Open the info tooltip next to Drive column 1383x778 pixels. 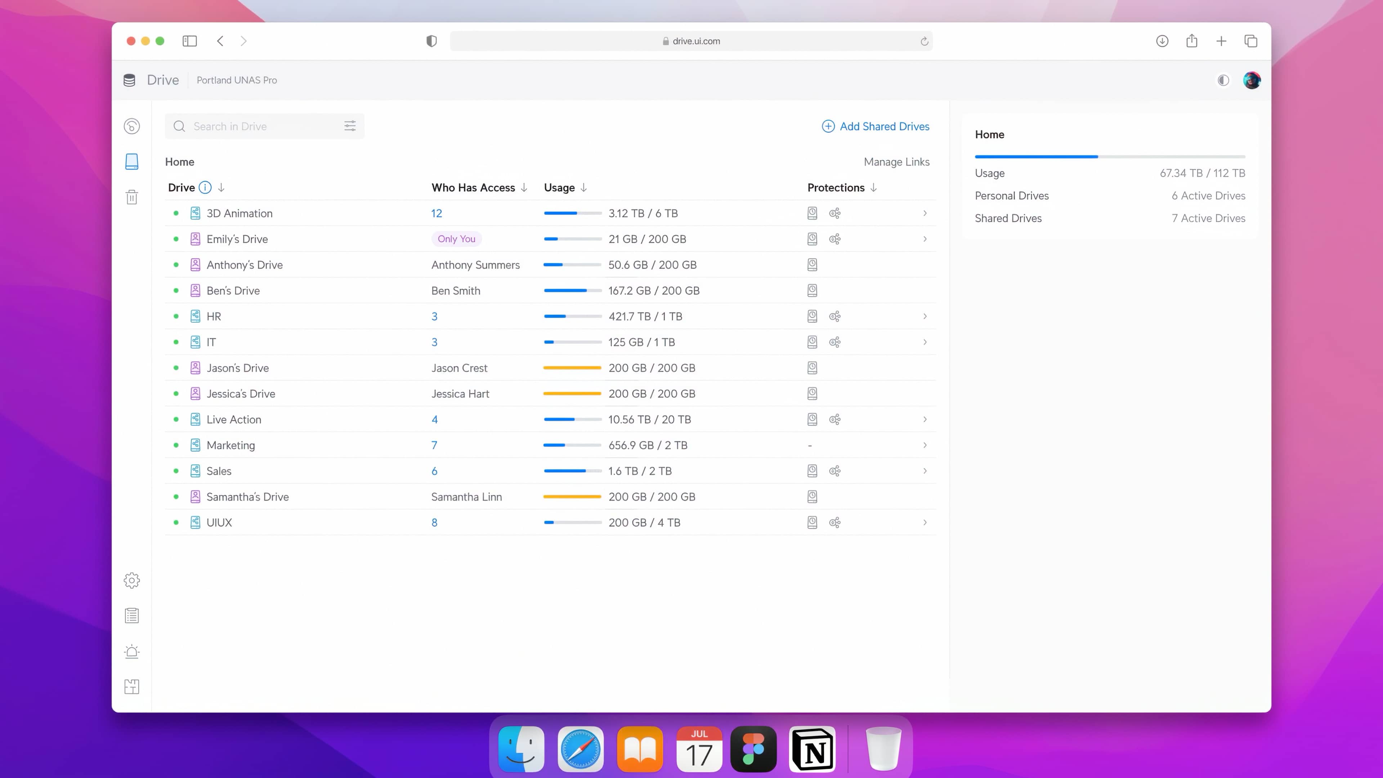coord(205,187)
